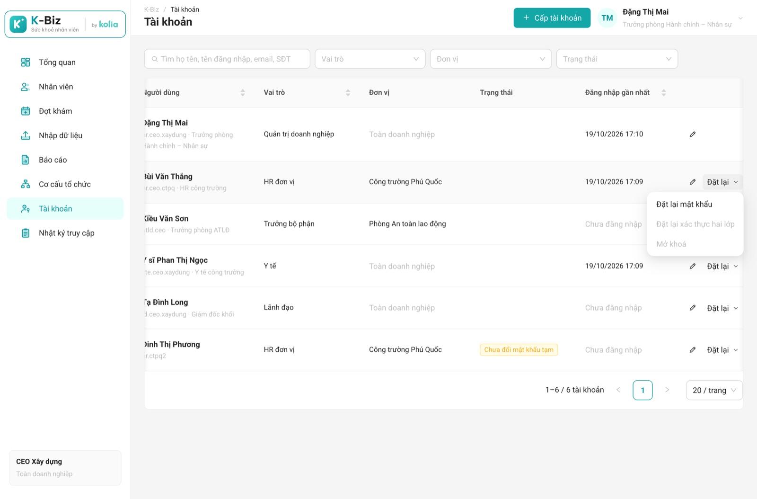Go to pagination page 1

point(643,390)
